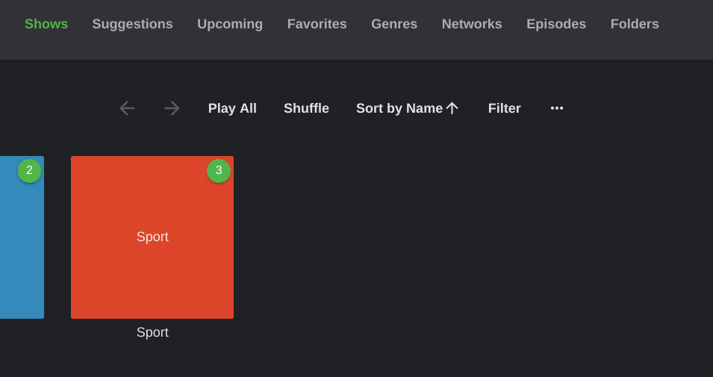This screenshot has height=377, width=713.
Task: Open the Networks tab
Action: (472, 24)
